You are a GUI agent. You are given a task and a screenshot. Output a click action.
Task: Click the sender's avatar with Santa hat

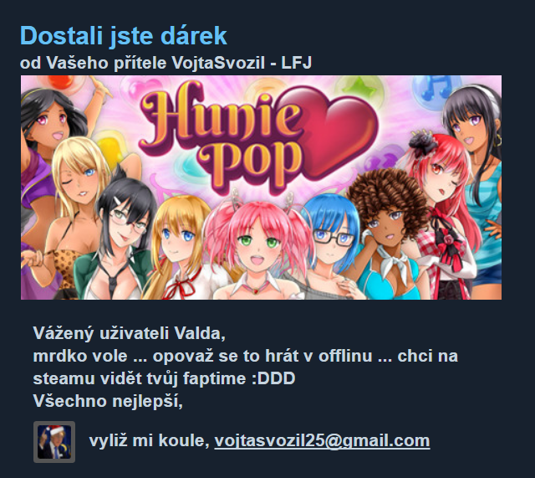coord(54,442)
